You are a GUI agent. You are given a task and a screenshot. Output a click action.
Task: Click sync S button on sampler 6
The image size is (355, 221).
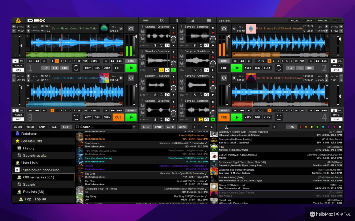[195, 70]
